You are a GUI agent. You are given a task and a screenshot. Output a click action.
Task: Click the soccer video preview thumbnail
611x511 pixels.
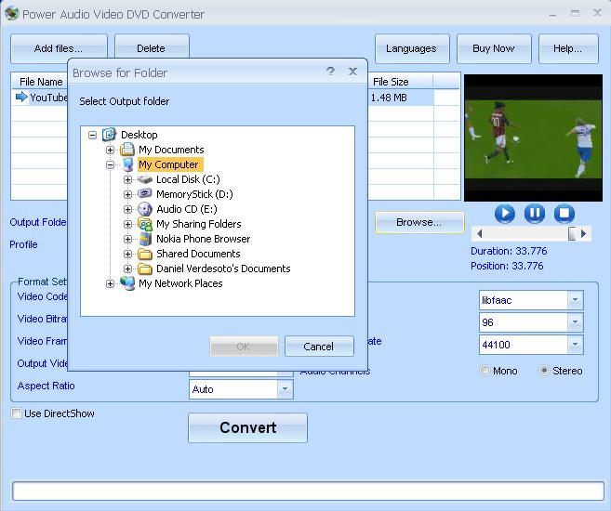(533, 138)
